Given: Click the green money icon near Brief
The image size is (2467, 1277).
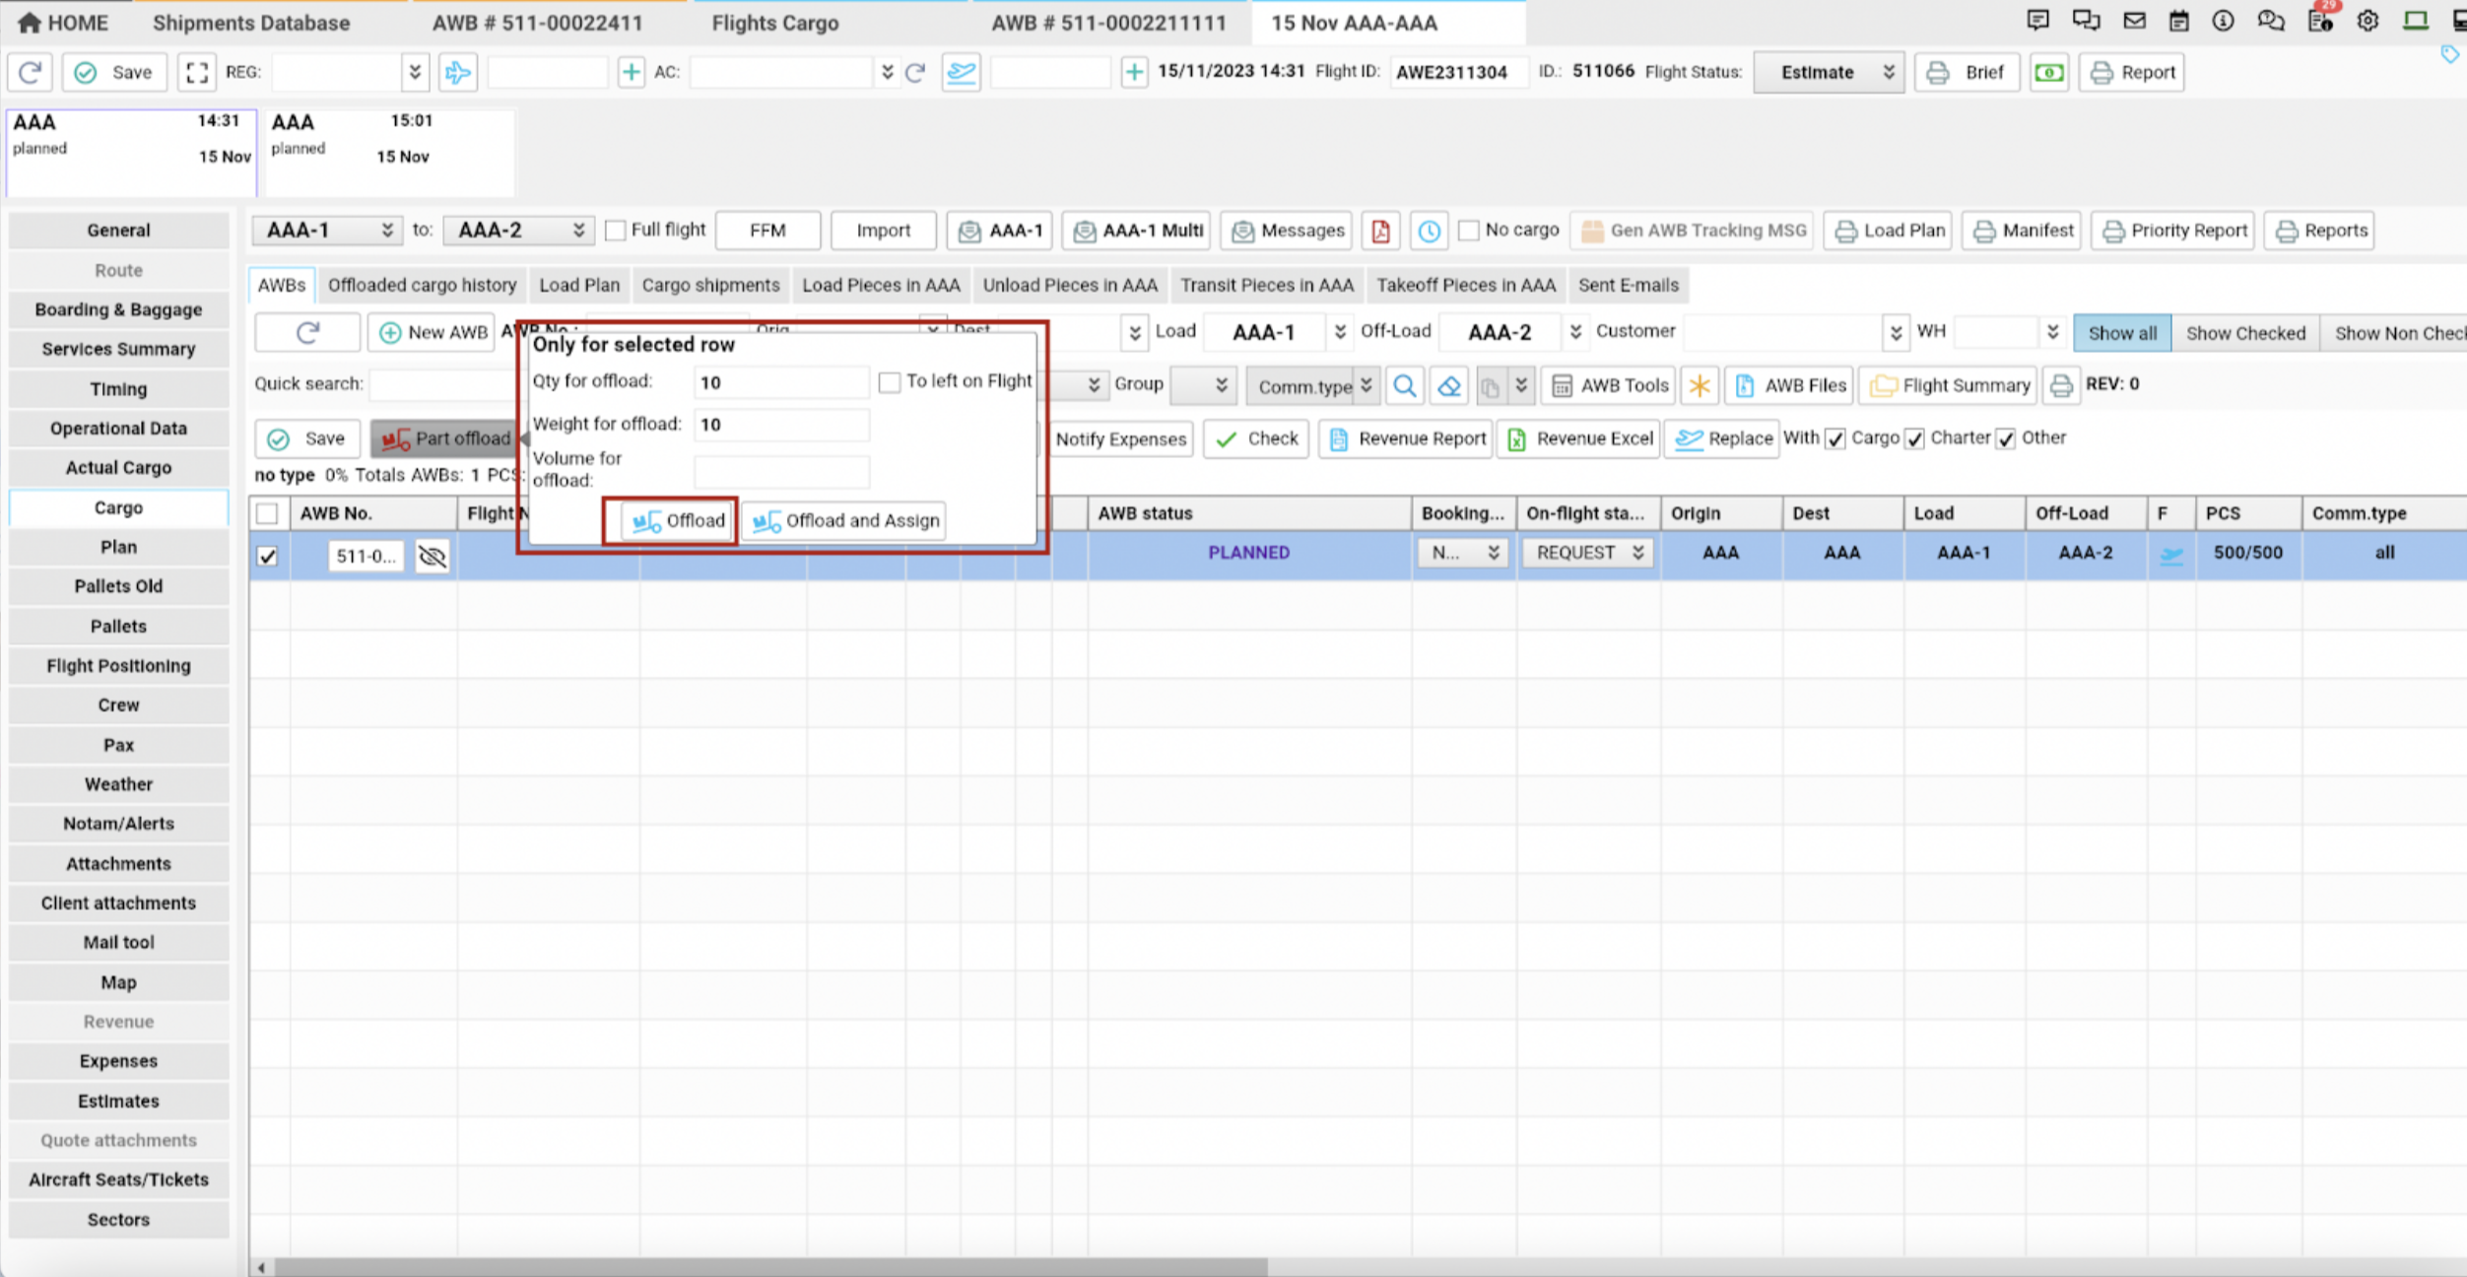Looking at the screenshot, I should point(2049,72).
